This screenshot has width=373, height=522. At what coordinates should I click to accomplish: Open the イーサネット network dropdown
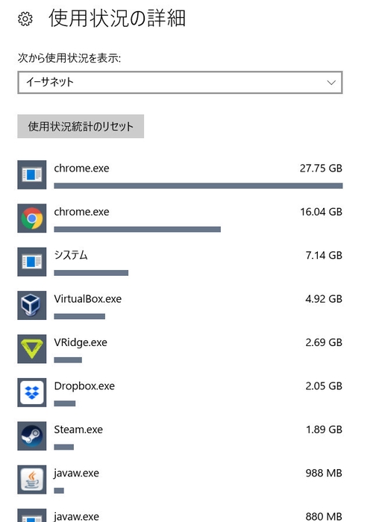(x=180, y=82)
